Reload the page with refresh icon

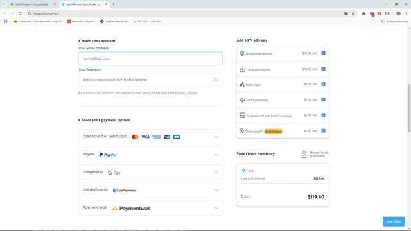[x=20, y=13]
